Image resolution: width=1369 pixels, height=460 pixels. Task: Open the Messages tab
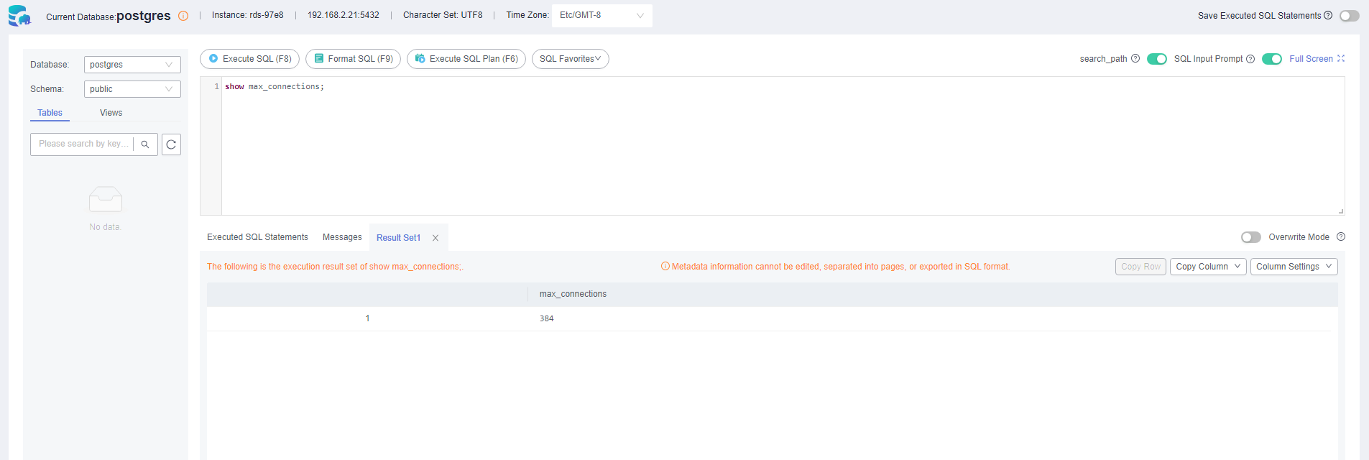(342, 237)
